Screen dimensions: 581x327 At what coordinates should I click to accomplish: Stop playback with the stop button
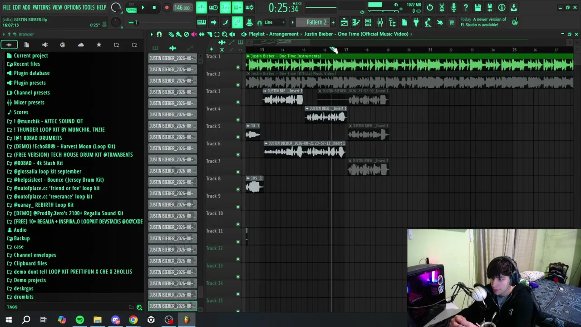coord(154,7)
